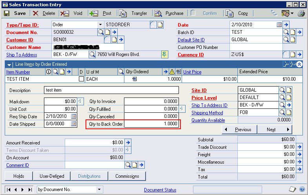Viewport: 308px width, 195px height.
Task: Open the Commissions button
Action: click(x=127, y=176)
